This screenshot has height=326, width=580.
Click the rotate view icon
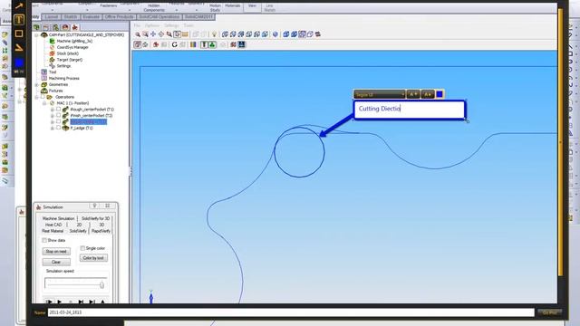coord(161,34)
